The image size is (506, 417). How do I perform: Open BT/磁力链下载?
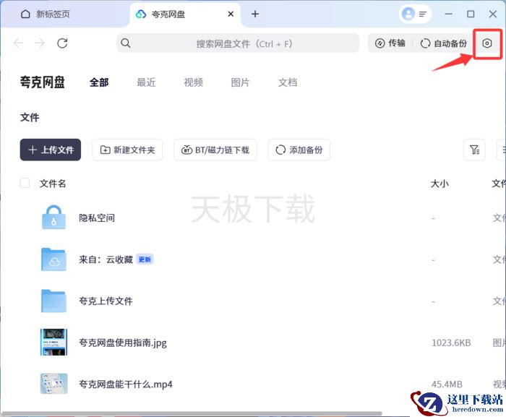(215, 150)
